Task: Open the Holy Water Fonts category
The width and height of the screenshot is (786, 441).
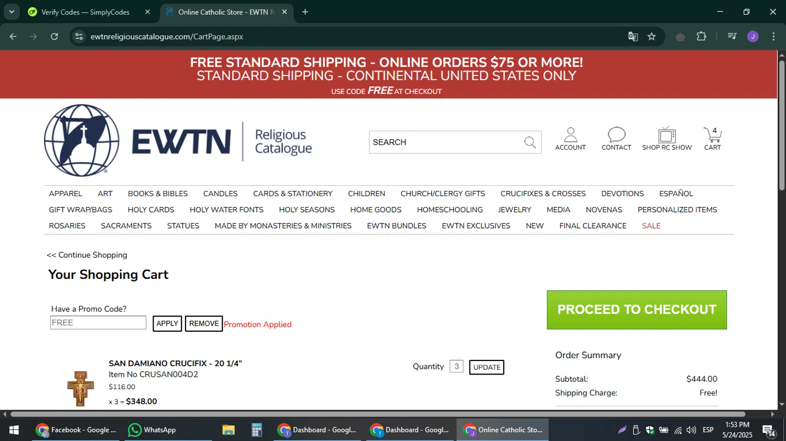Action: 226,210
